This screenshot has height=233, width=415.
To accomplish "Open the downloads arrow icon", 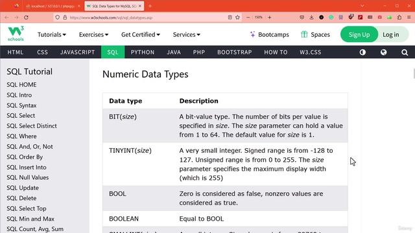I will pos(311,17).
